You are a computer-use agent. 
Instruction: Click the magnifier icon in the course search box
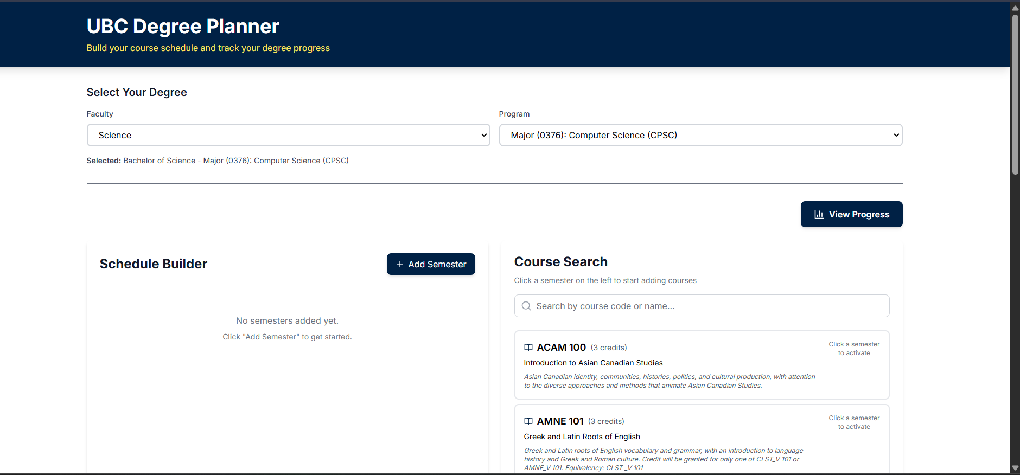(x=526, y=306)
